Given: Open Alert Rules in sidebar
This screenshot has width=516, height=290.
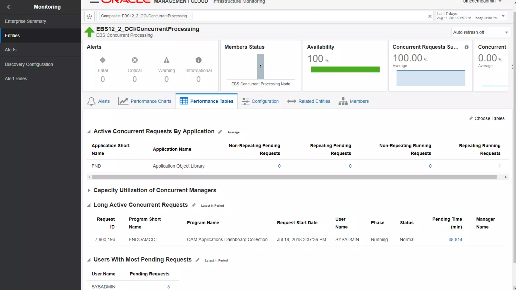Looking at the screenshot, I should coord(40,79).
